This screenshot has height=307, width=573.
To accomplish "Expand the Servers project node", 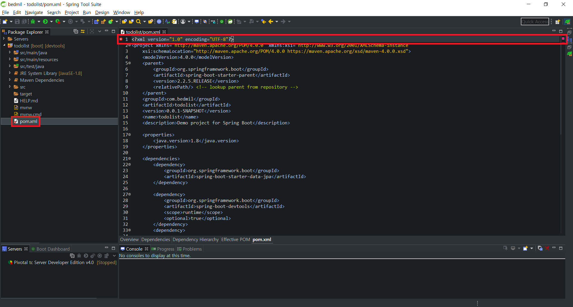I will point(4,39).
